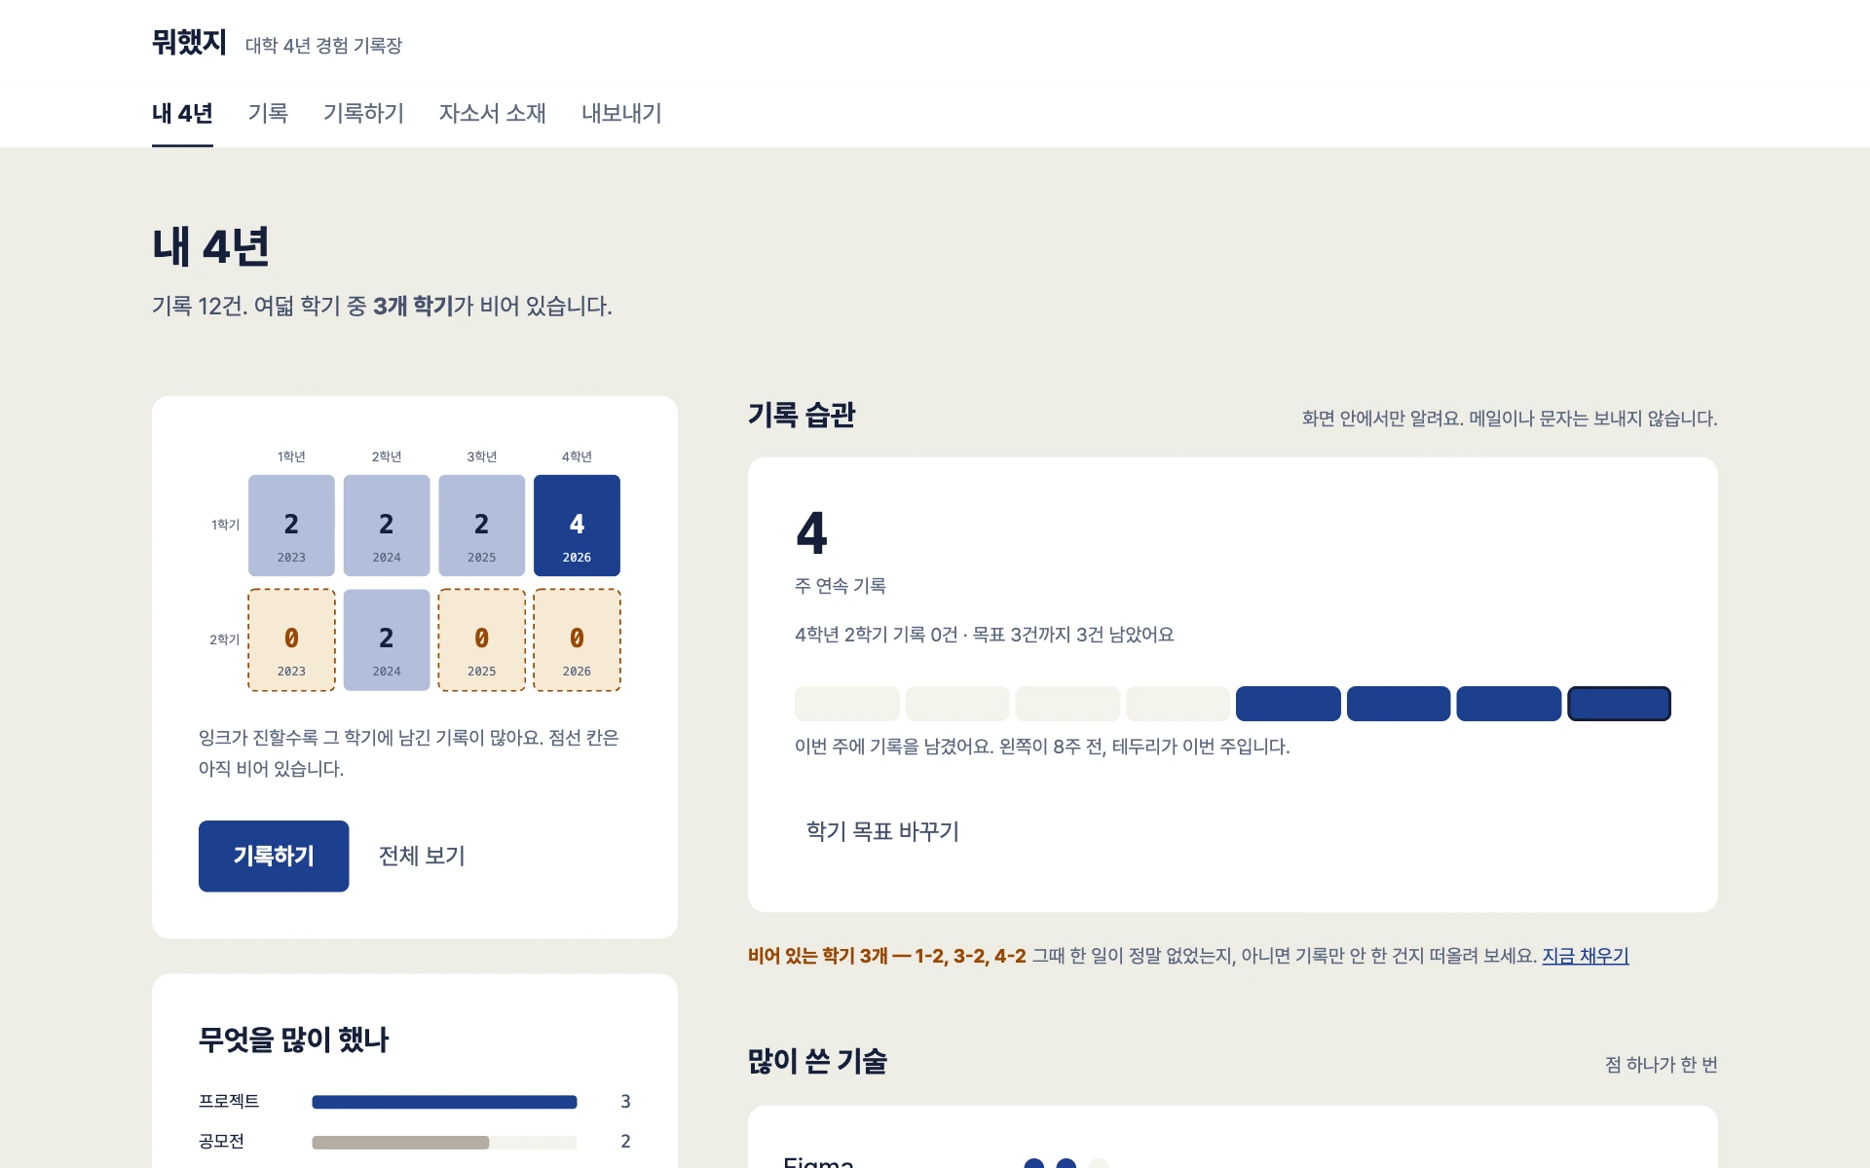The width and height of the screenshot is (1870, 1168).
Task: Follow the 지금 채우기 link
Action: 1585,956
